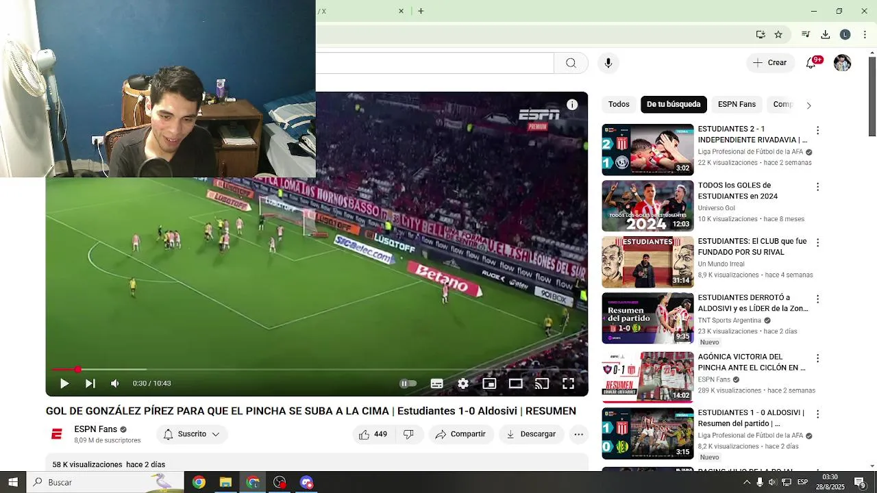Image resolution: width=877 pixels, height=493 pixels.
Task: Open the Windows notification center
Action: click(859, 482)
